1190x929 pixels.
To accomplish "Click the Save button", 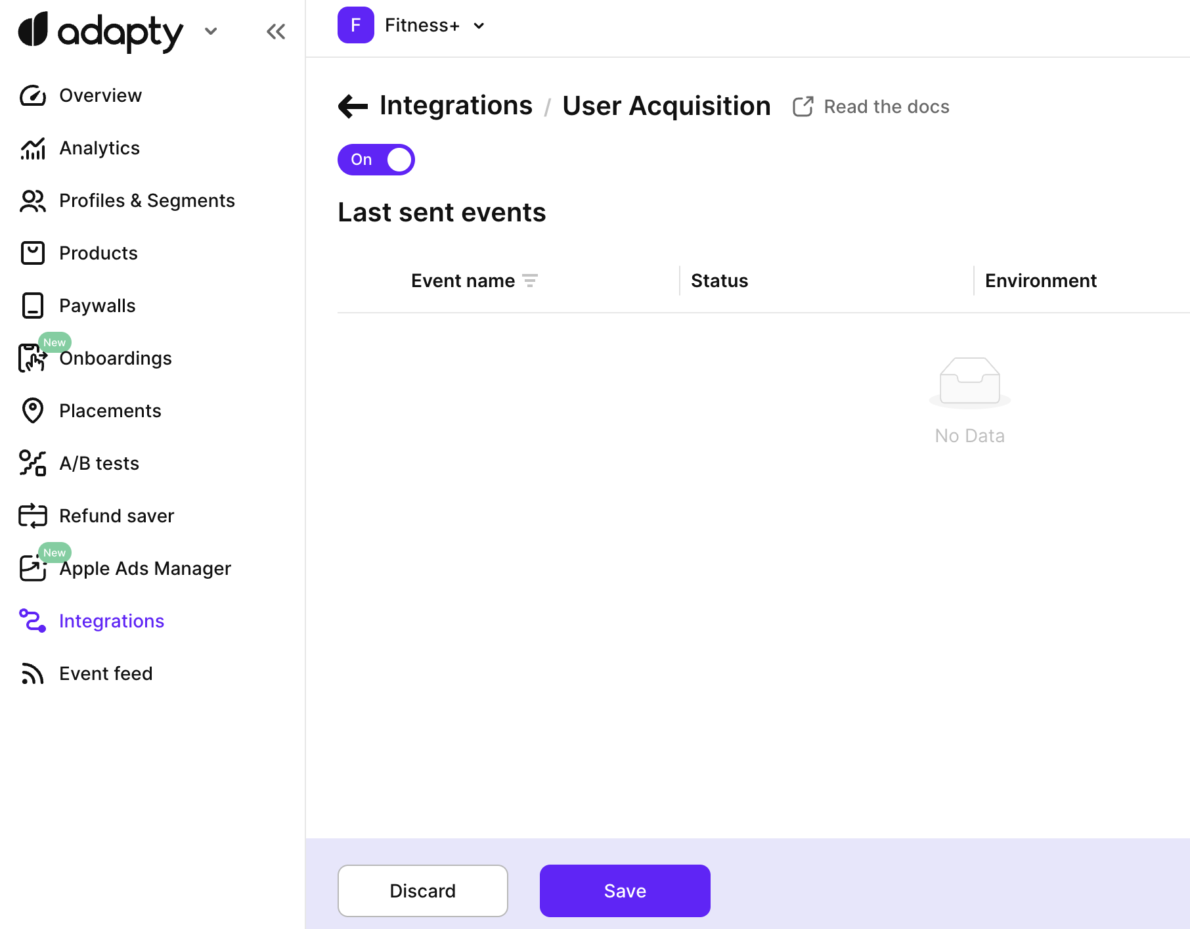I will pyautogui.click(x=625, y=891).
